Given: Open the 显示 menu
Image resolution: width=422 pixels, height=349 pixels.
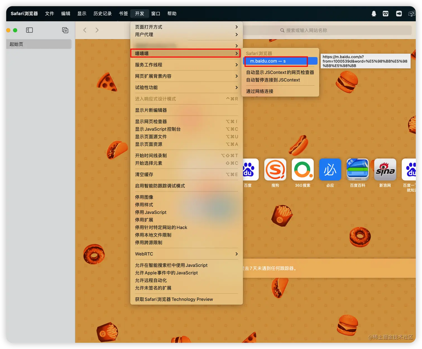Looking at the screenshot, I should (x=82, y=14).
